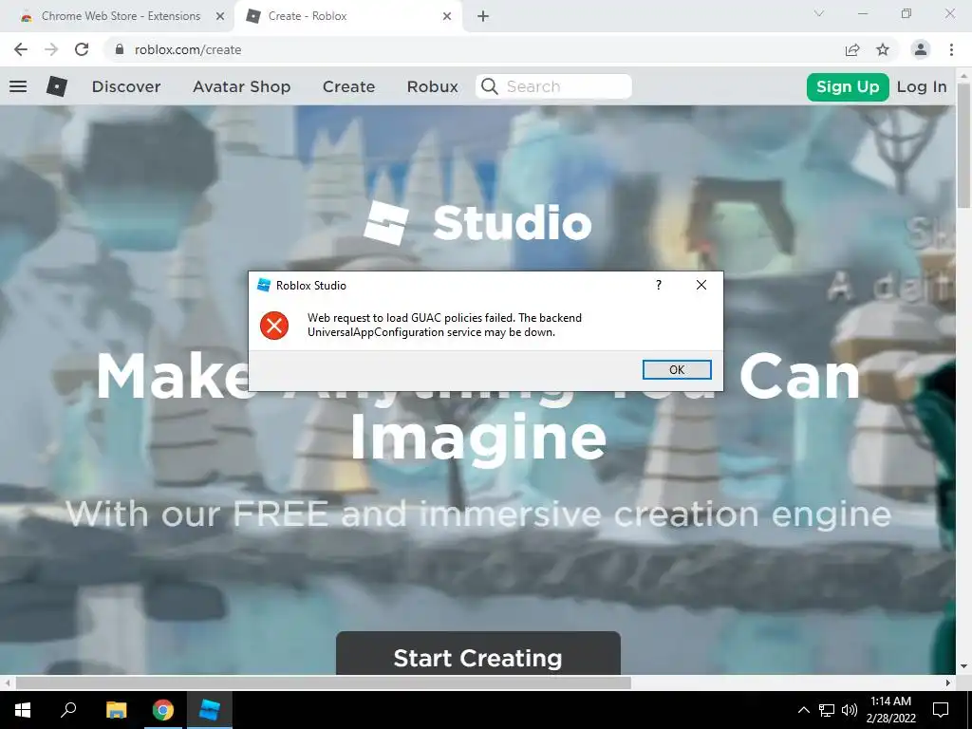
Task: Open the Create menu item
Action: [x=348, y=86]
